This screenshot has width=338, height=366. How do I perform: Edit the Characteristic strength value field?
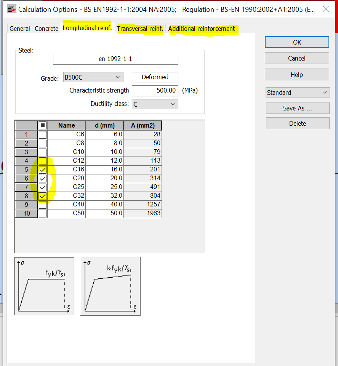point(155,91)
